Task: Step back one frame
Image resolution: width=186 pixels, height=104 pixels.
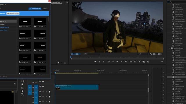Action: coord(113,62)
